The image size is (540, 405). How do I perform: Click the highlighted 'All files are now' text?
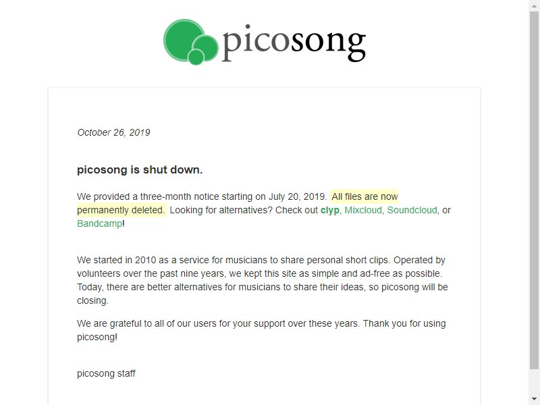(x=364, y=196)
